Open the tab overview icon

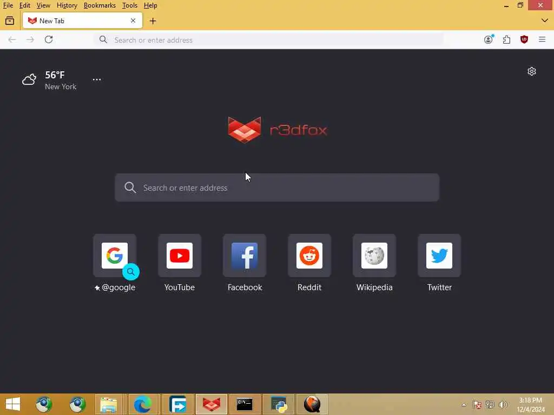pos(10,21)
